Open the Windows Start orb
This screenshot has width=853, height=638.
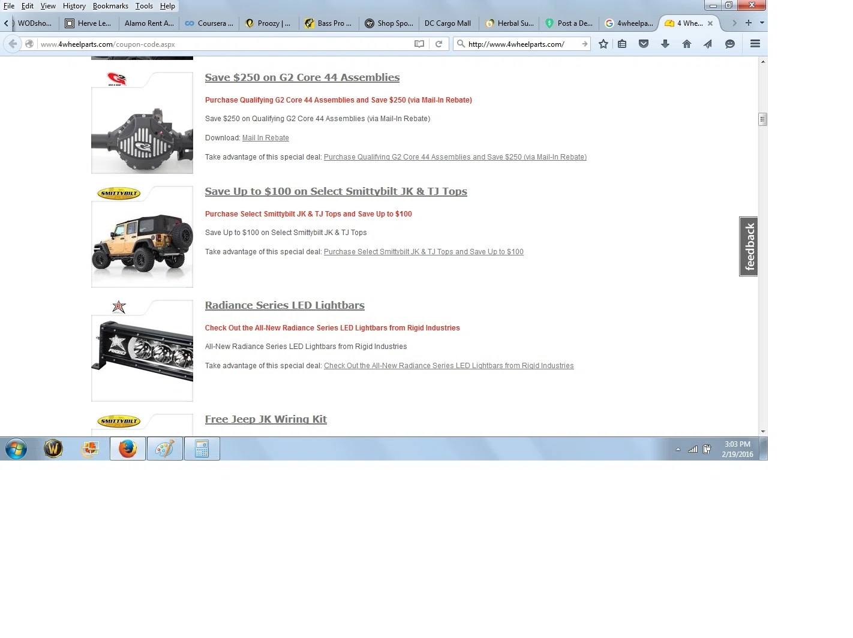click(x=16, y=449)
